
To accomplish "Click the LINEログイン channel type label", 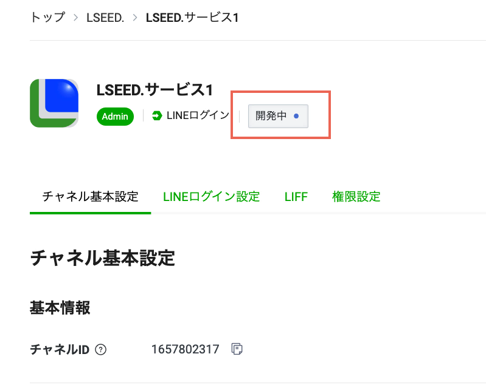I will tap(198, 116).
